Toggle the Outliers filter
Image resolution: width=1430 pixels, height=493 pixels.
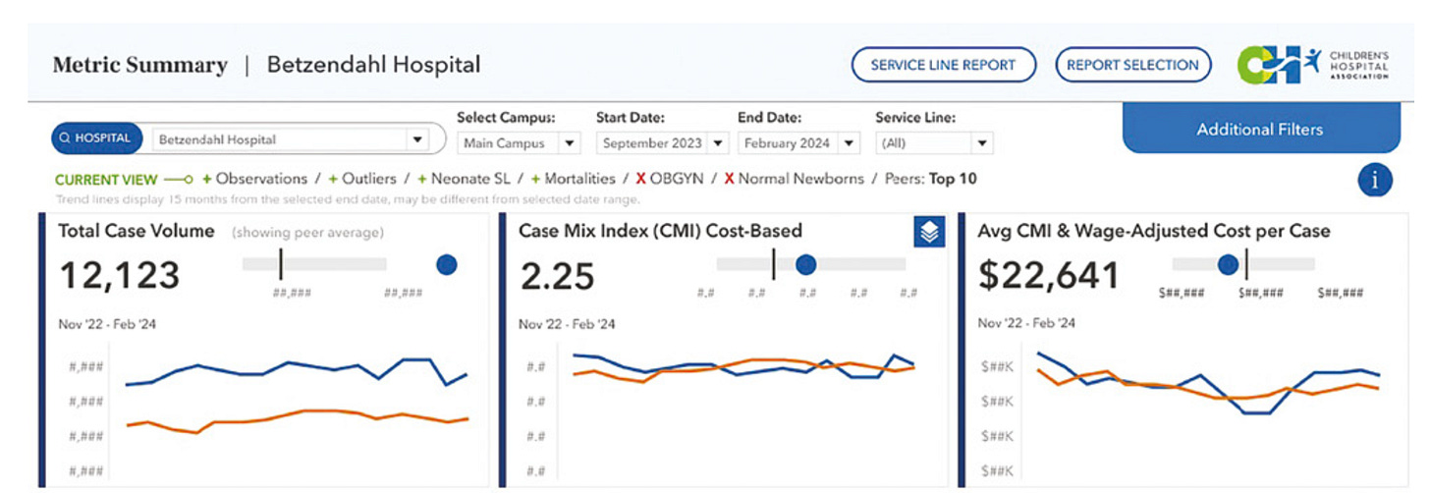[362, 179]
